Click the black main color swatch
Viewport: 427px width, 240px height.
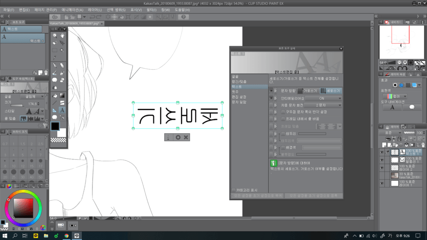[55, 126]
